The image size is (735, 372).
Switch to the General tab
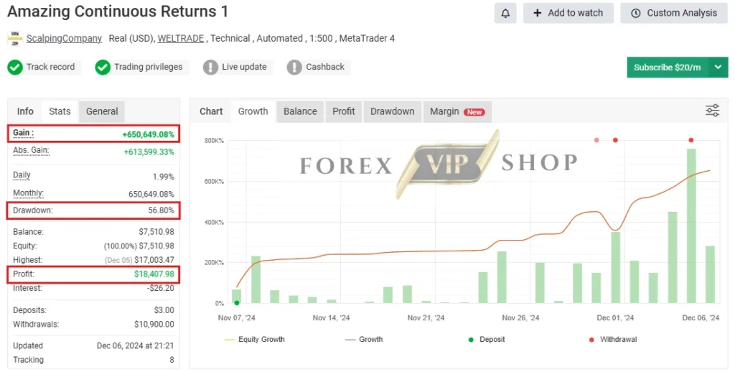click(102, 111)
